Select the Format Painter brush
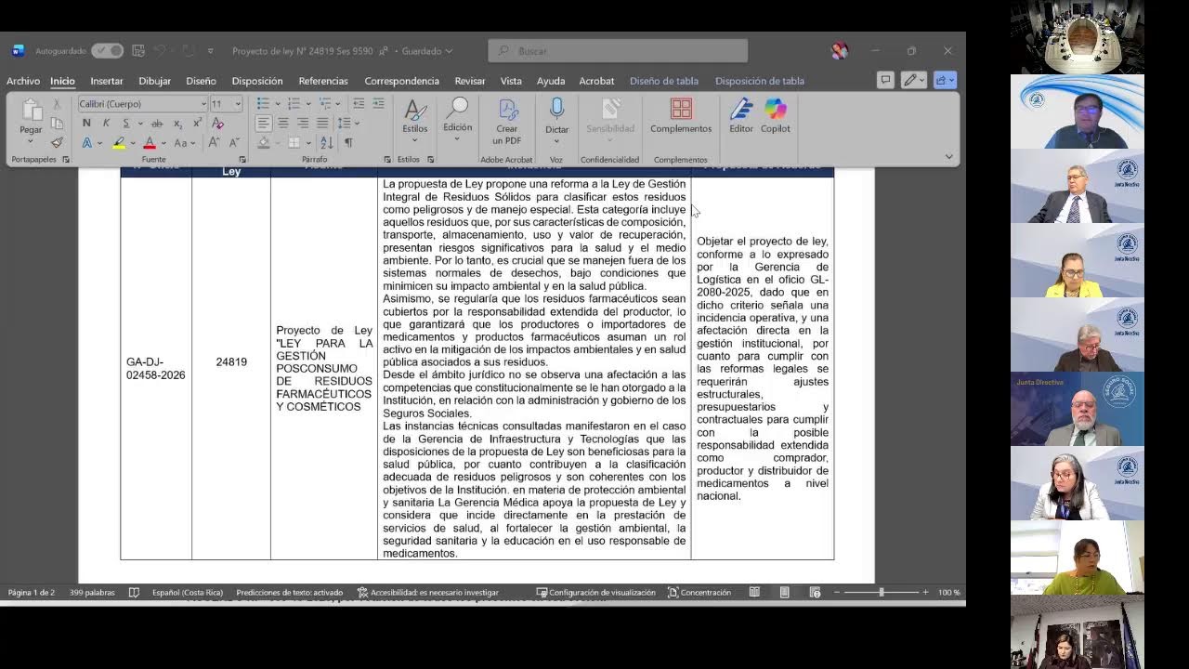The width and height of the screenshot is (1189, 669). (57, 143)
